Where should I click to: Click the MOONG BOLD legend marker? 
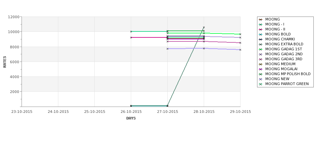261,34
